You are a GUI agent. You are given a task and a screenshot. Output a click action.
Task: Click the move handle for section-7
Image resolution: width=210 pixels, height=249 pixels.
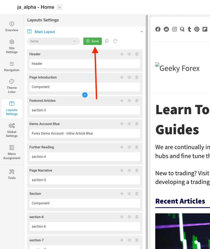pos(122,240)
